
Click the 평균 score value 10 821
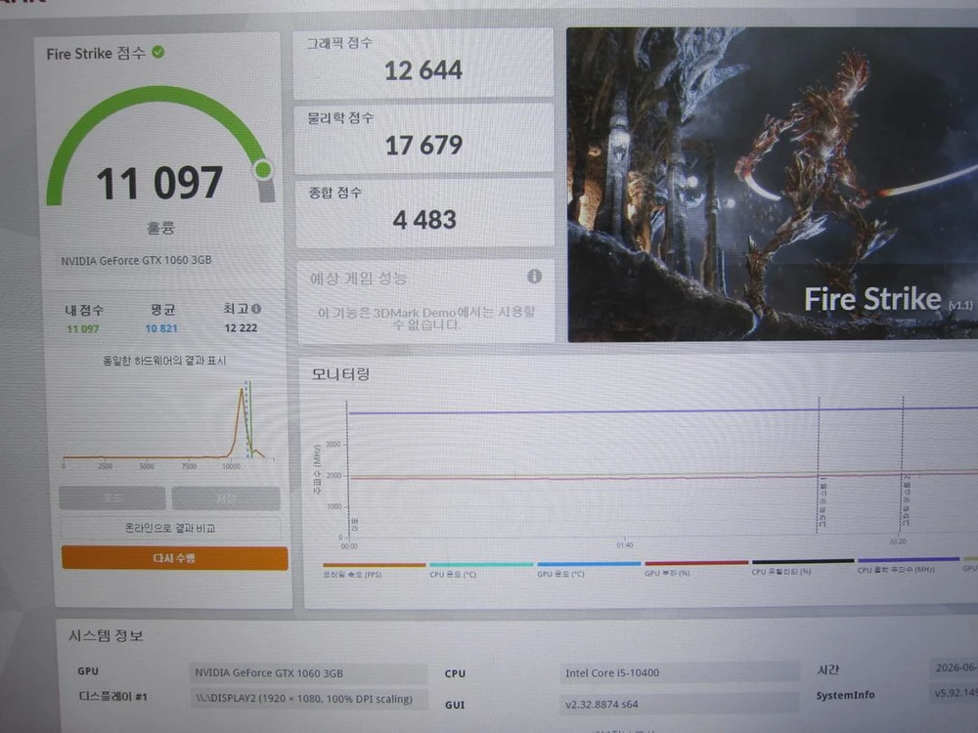[161, 328]
